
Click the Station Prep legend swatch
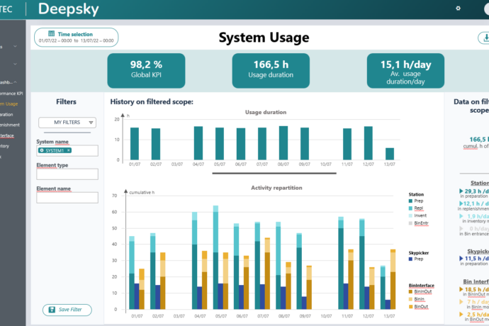410,201
